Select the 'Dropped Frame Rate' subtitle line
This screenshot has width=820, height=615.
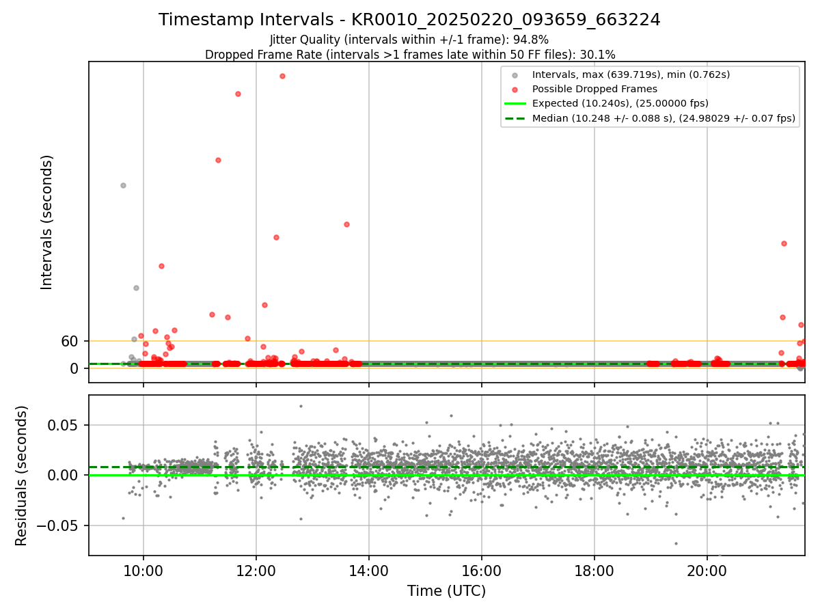click(409, 55)
